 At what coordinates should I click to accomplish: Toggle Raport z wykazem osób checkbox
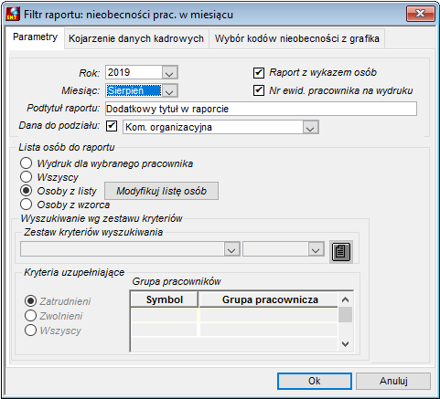[x=259, y=73]
